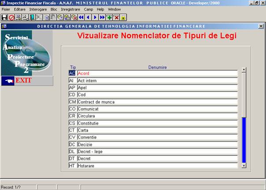Screen dimensions: 266x190
Task: Click the exit door toolbar icon
Action: click(x=32, y=17)
